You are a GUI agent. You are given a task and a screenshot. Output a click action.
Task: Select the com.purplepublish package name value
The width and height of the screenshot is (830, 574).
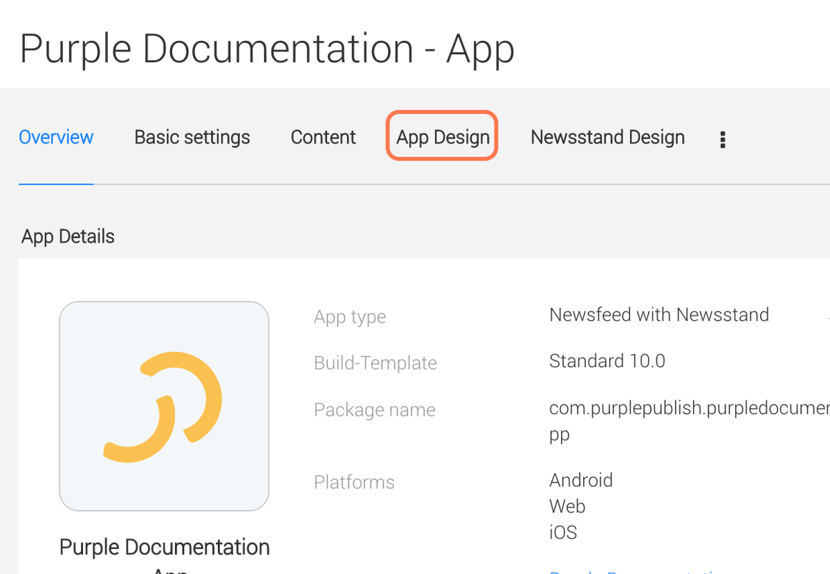tap(690, 421)
